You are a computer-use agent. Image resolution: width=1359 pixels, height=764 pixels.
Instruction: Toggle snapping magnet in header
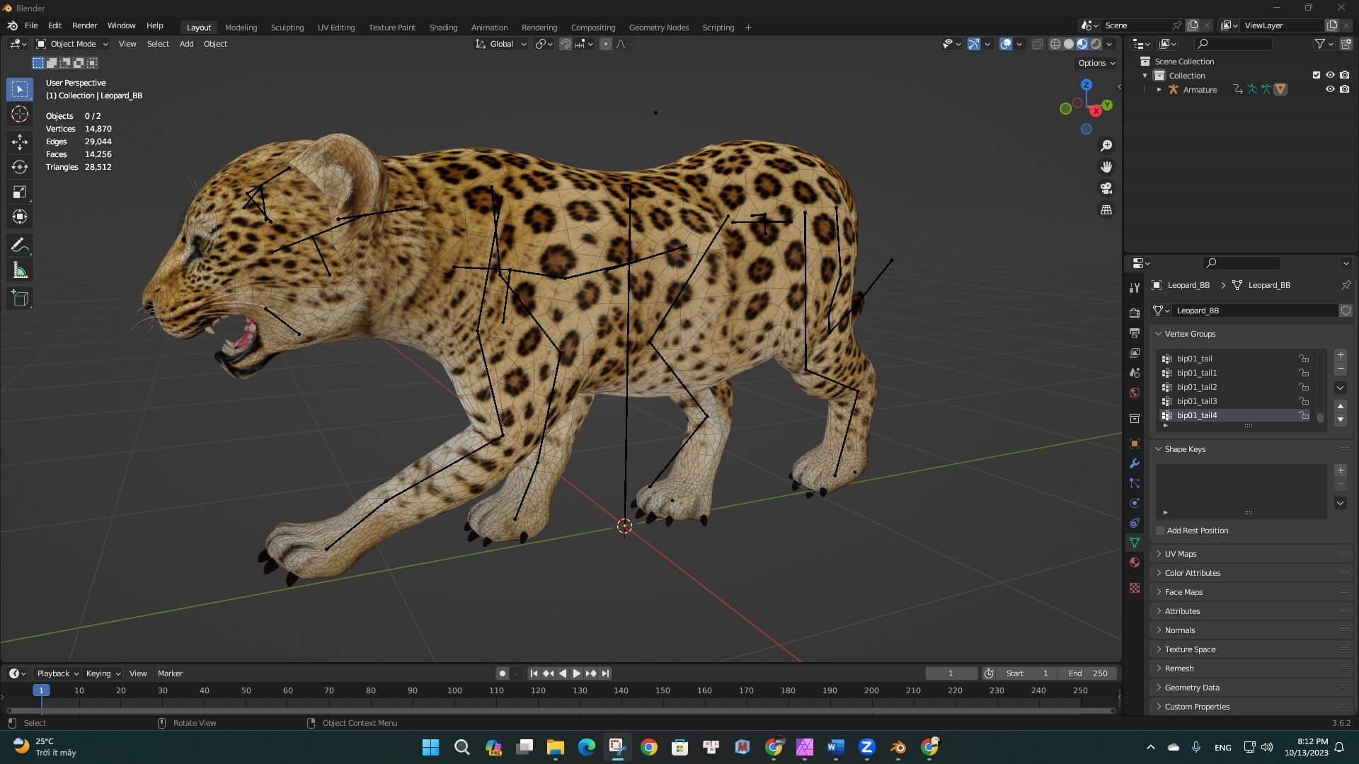565,44
